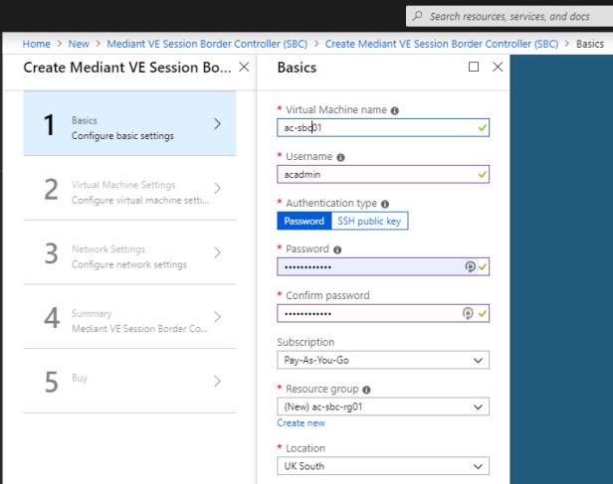Click info icon next to Authentication type
613x484 pixels.
click(x=384, y=203)
